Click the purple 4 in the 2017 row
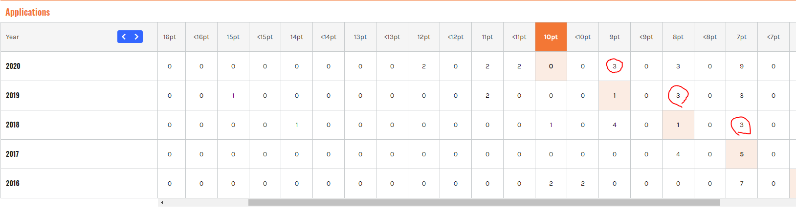The height and width of the screenshot is (213, 796). coord(678,154)
